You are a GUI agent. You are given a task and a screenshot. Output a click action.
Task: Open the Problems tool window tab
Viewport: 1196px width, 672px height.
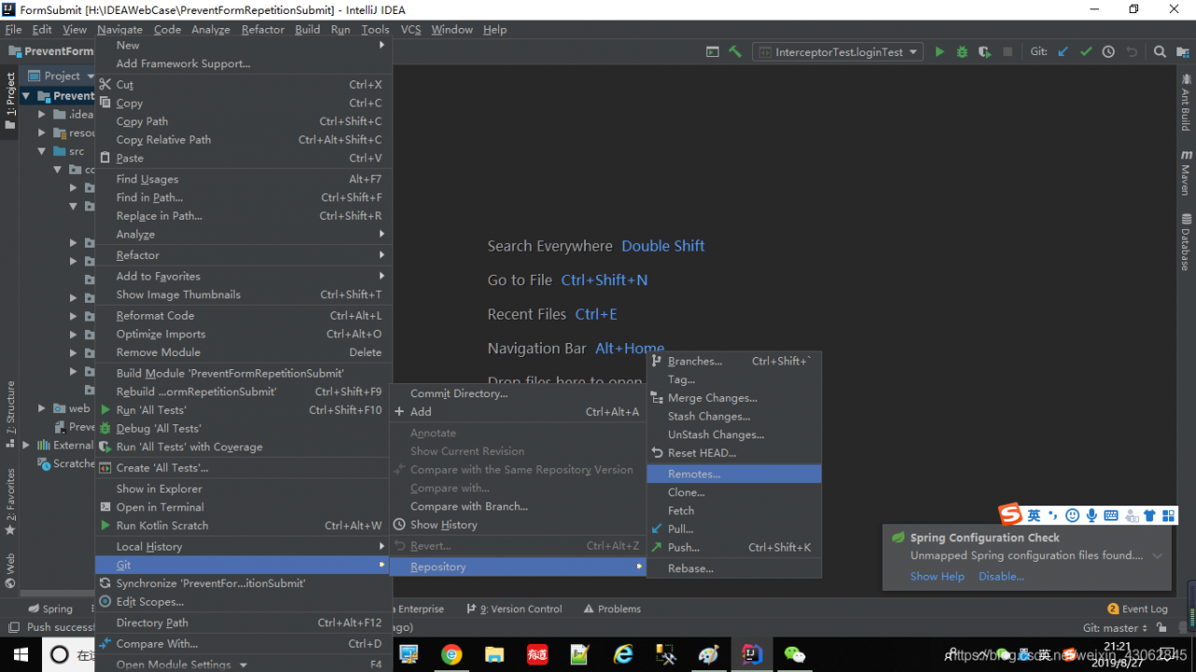[612, 609]
